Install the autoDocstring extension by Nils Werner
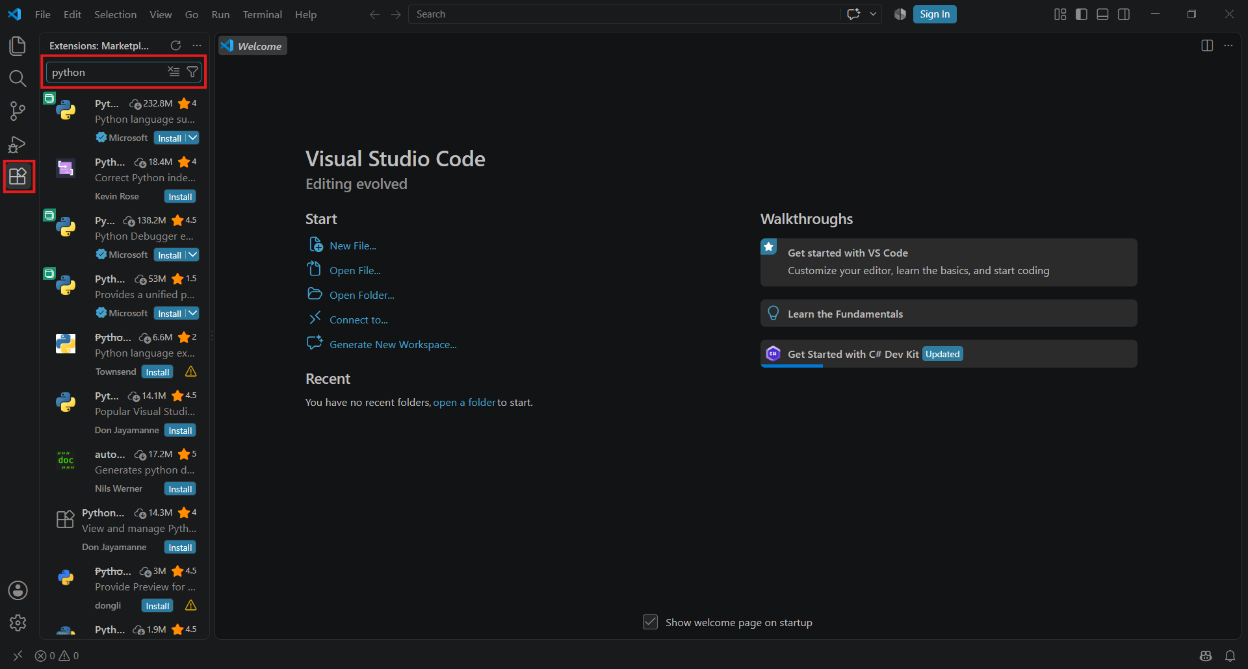1248x669 pixels. coord(180,489)
